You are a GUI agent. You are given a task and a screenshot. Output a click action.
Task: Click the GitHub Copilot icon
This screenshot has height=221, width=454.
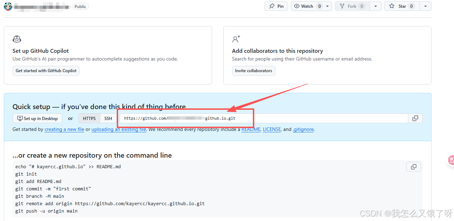click(x=17, y=39)
